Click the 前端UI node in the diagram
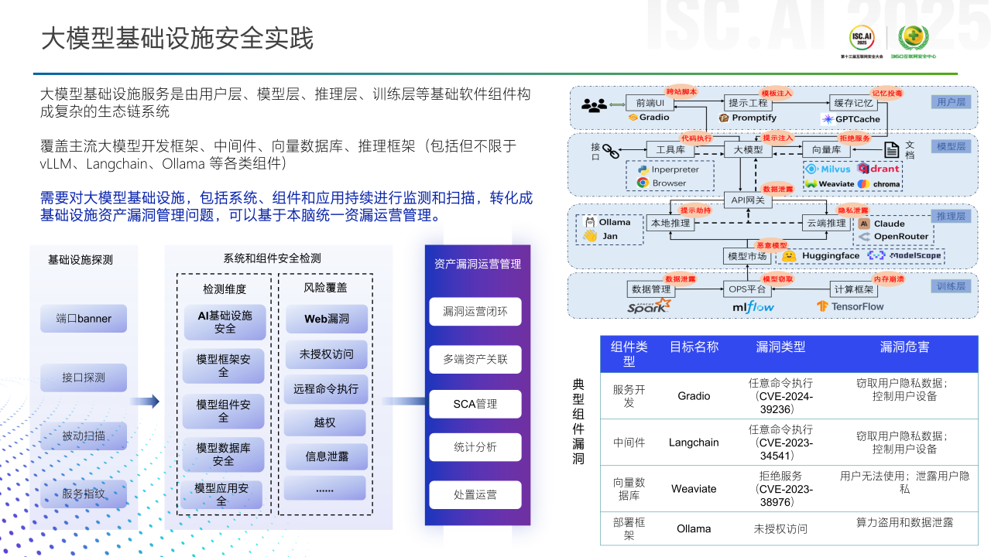Image resolution: width=991 pixels, height=557 pixels. tap(651, 103)
